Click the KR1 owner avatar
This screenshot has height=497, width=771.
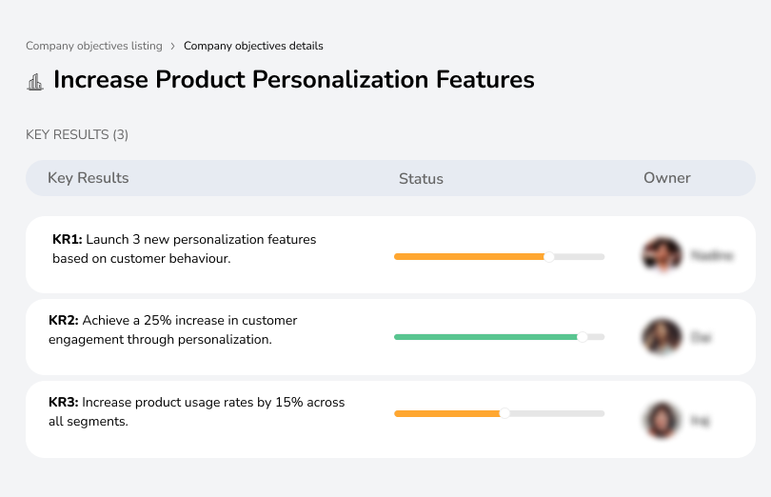click(662, 255)
